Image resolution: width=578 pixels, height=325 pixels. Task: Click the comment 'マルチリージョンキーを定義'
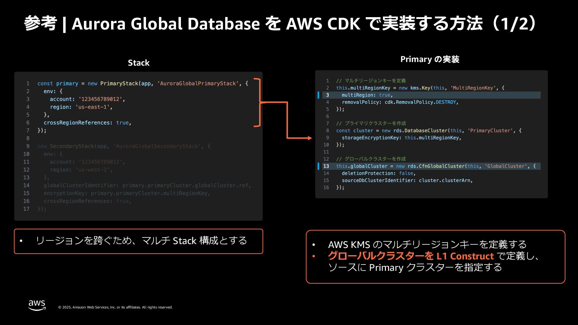point(371,81)
